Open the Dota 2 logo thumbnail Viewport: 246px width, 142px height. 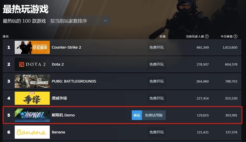(32, 64)
